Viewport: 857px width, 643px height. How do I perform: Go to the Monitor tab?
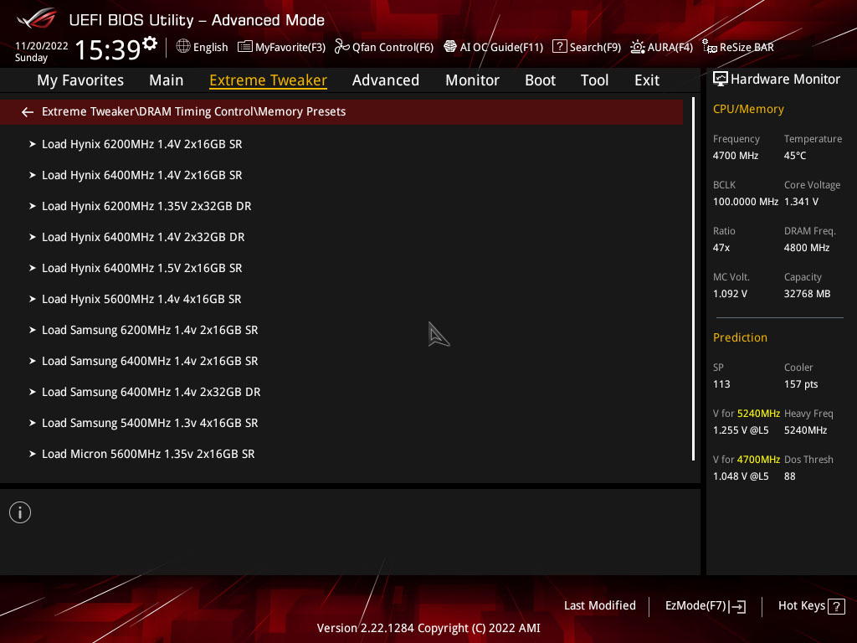472,80
